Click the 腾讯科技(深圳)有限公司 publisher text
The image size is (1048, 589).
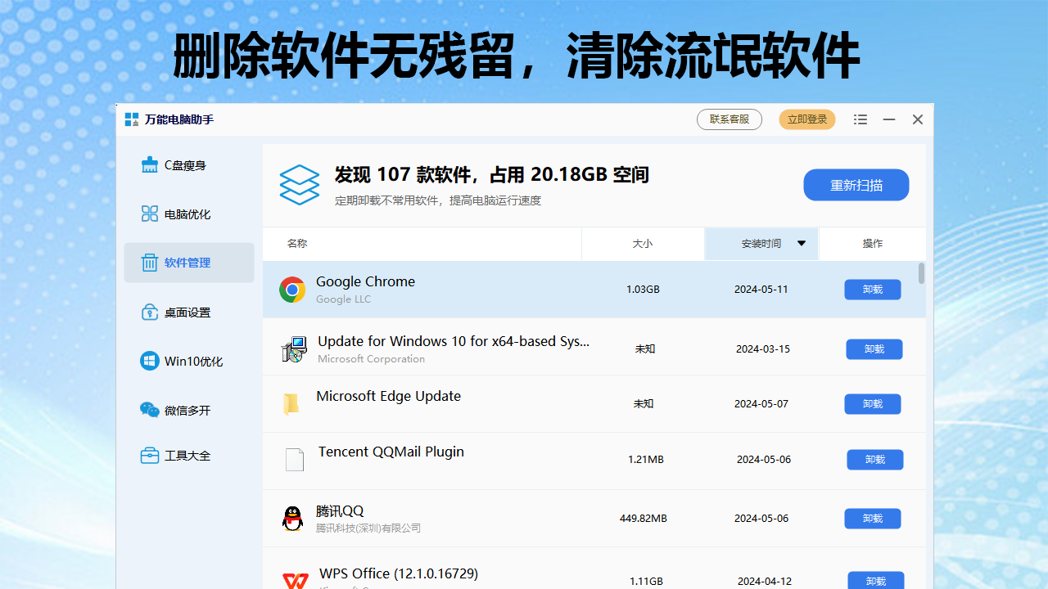coord(368,528)
